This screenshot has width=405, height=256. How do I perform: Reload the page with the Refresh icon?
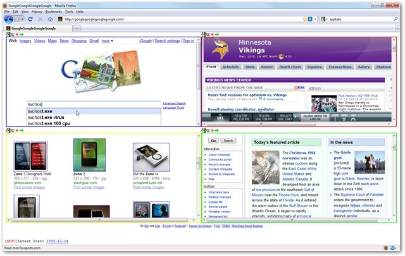30,19
